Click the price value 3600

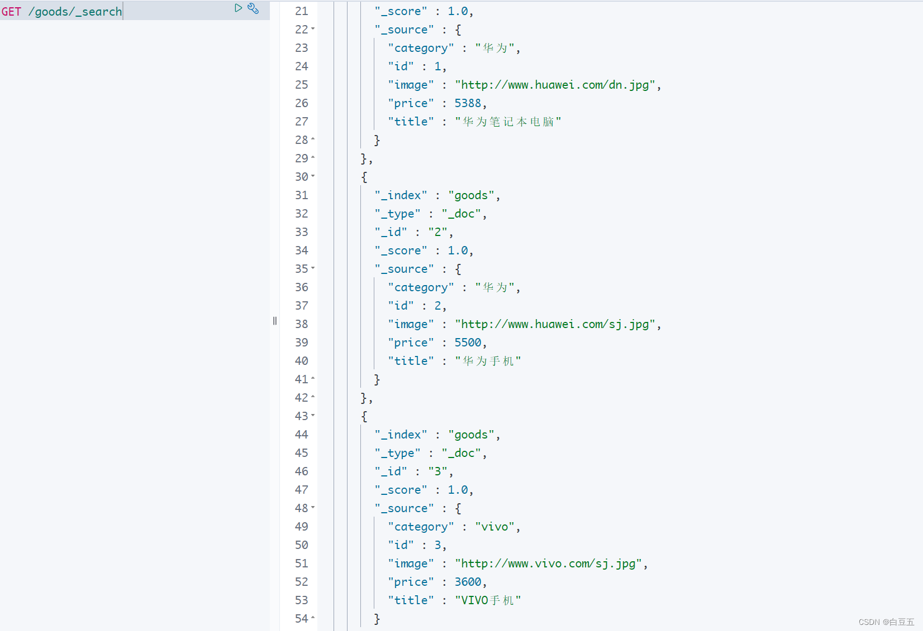click(468, 582)
